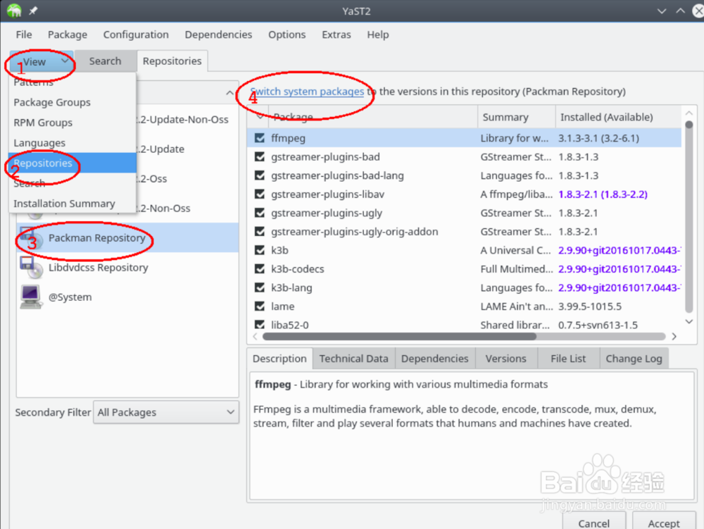Viewport: 704px width, 529px height.
Task: Open the Versions tab
Action: 506,359
